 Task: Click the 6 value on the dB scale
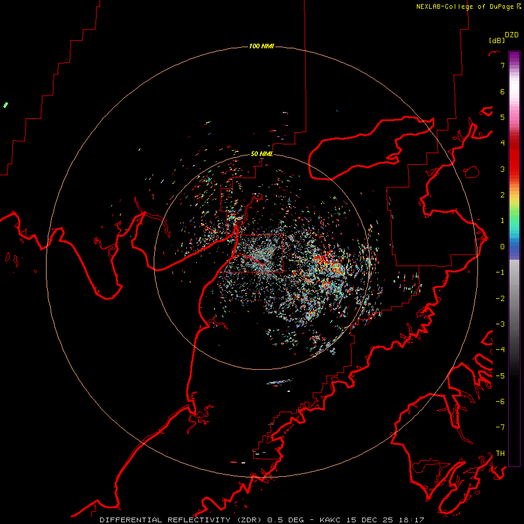click(502, 91)
